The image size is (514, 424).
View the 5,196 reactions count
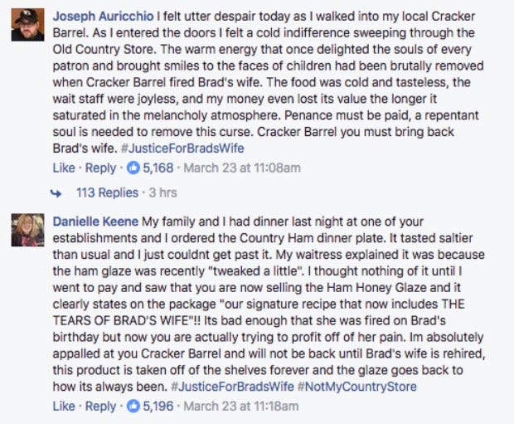pyautogui.click(x=158, y=407)
